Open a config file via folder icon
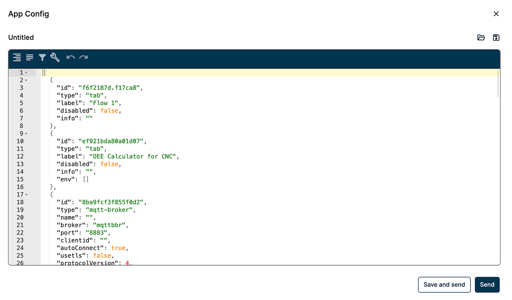The image size is (512, 300). pos(481,38)
